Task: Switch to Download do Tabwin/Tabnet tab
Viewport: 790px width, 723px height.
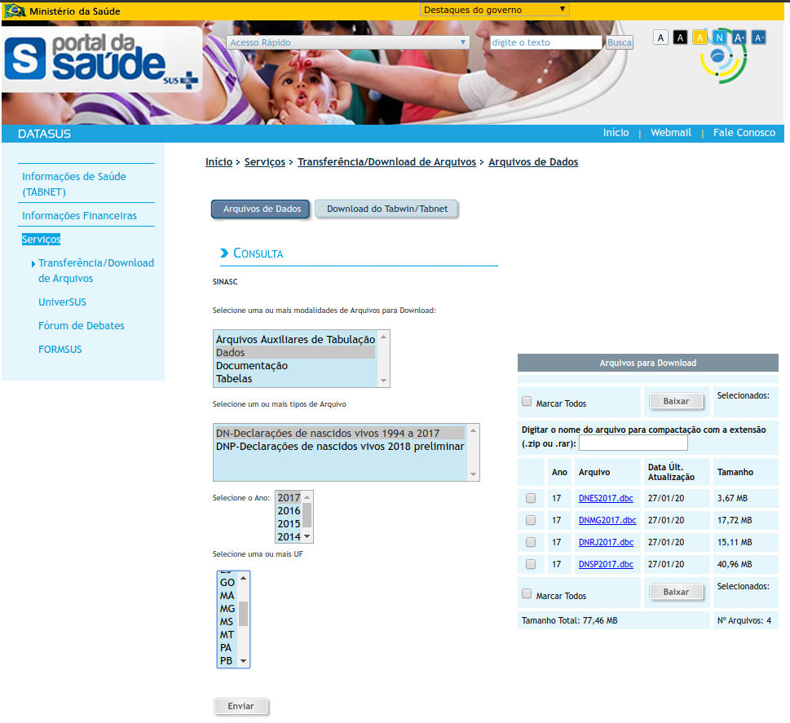Action: pyautogui.click(x=387, y=209)
